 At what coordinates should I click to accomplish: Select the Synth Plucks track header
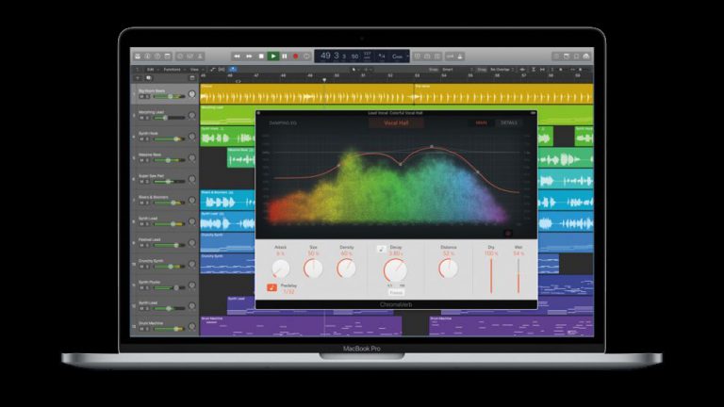pyautogui.click(x=164, y=285)
